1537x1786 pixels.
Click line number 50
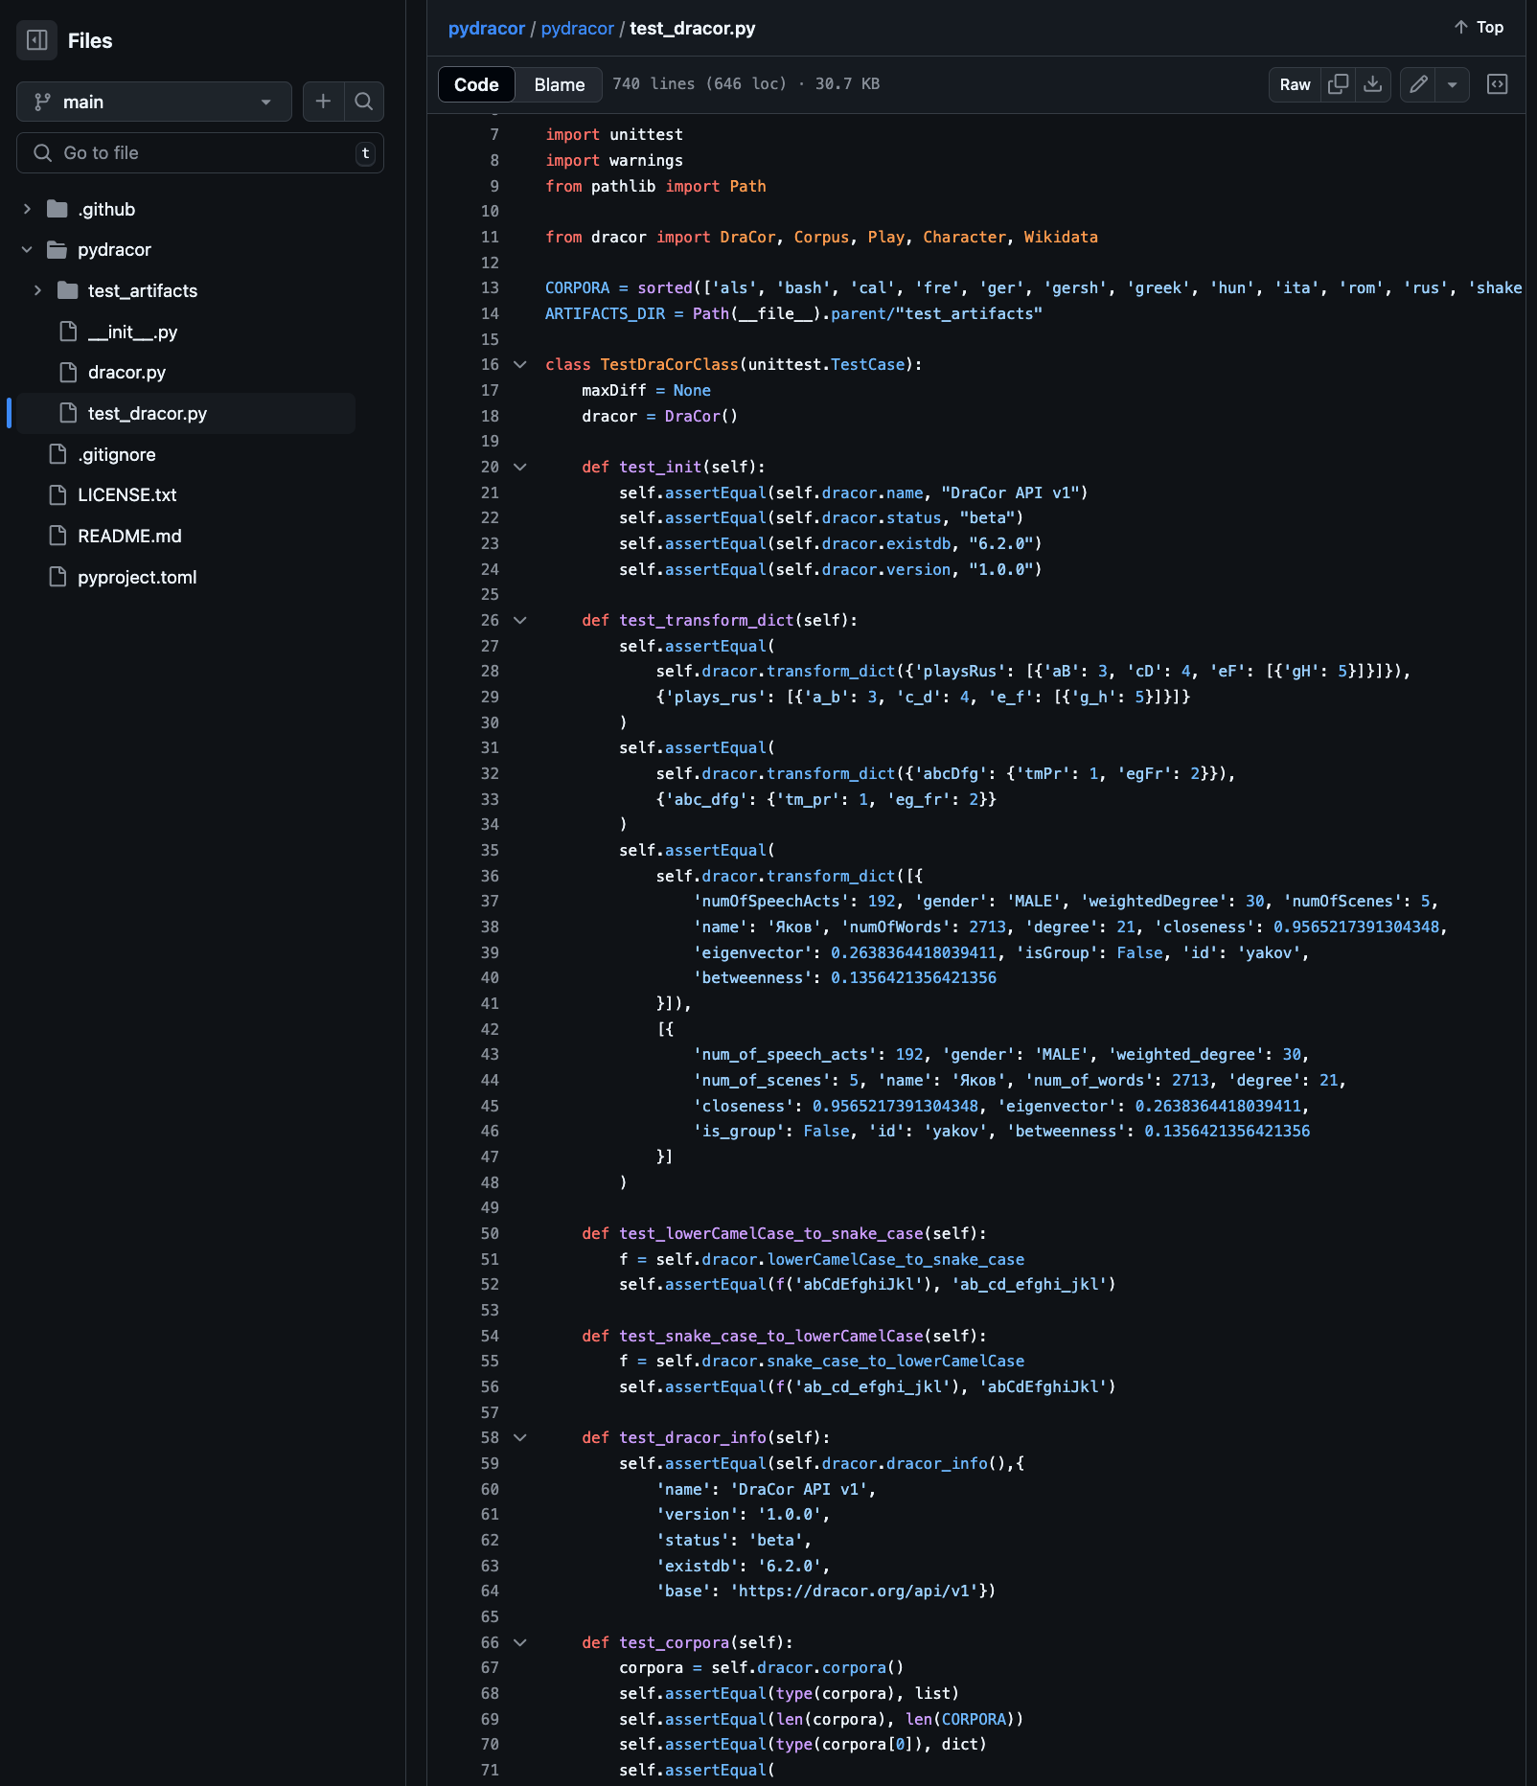(x=490, y=1234)
